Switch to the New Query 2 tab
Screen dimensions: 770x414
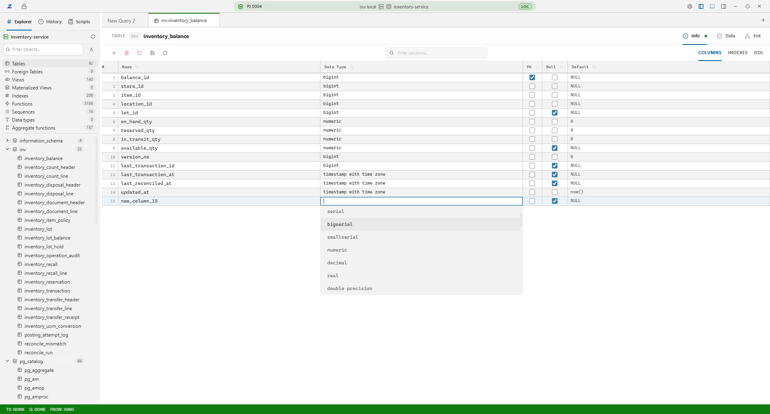click(x=122, y=20)
